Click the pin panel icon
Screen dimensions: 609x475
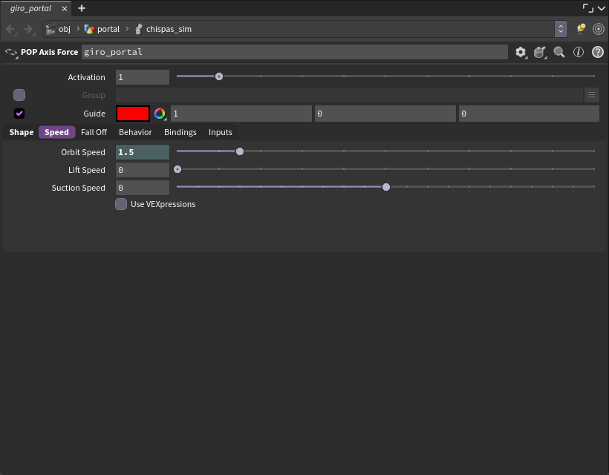[x=581, y=29]
